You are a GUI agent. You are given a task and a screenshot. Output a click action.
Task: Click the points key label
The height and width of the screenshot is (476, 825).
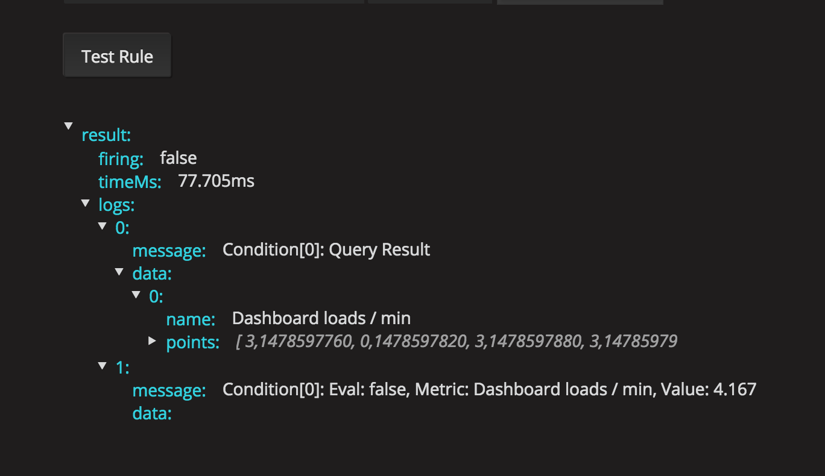192,342
